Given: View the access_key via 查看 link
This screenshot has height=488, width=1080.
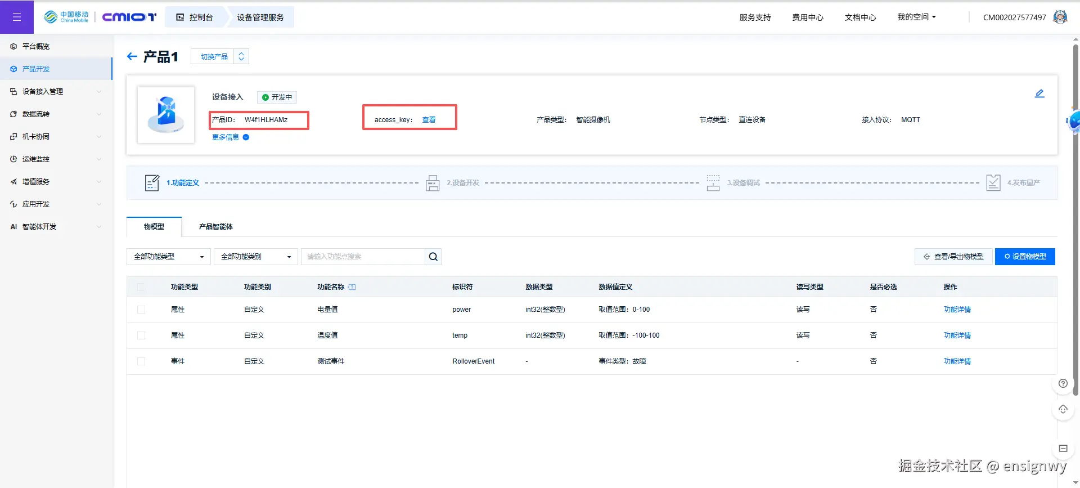Looking at the screenshot, I should point(429,120).
